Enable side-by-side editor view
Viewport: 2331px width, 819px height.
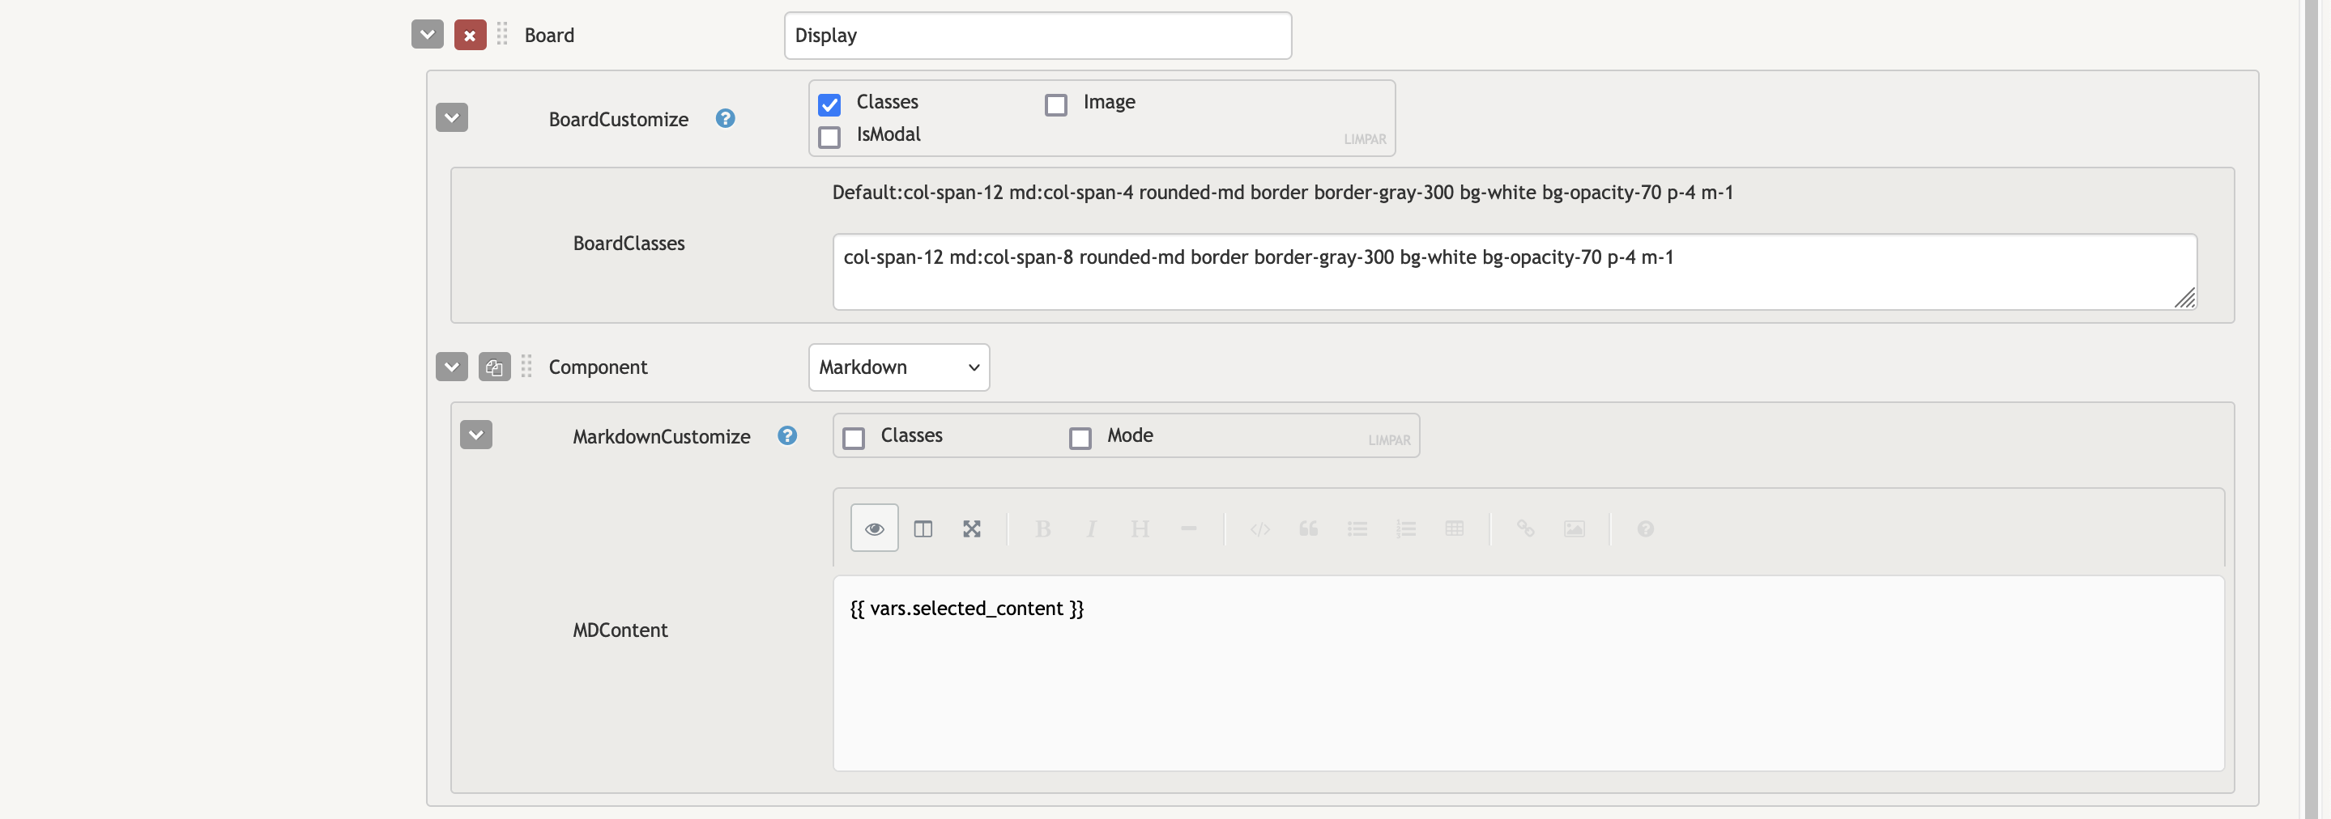pos(922,528)
